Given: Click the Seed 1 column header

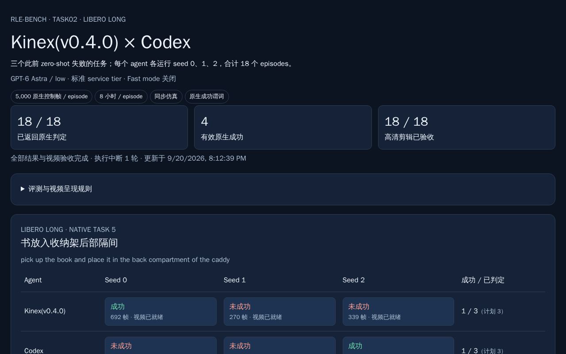Looking at the screenshot, I should click(235, 280).
